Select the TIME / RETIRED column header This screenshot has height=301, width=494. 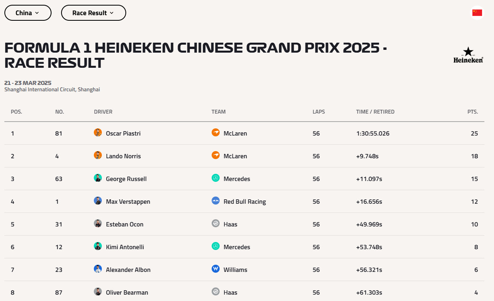tap(375, 112)
